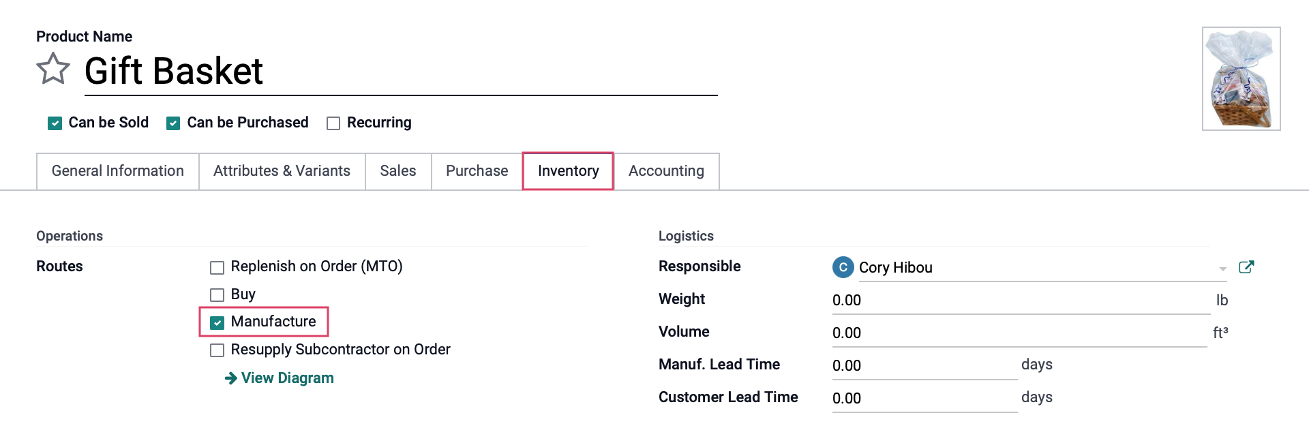
Task: Enable the Buy route checkbox
Action: pos(217,295)
